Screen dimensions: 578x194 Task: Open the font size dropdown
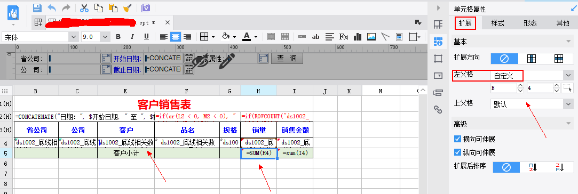pyautogui.click(x=105, y=37)
